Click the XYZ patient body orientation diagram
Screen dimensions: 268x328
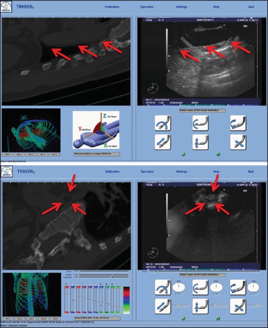(96, 130)
